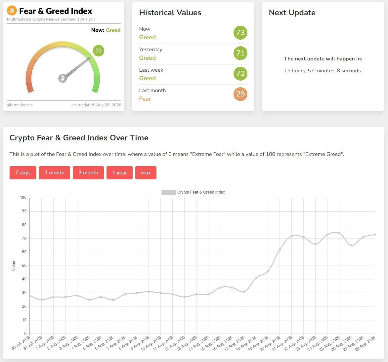Click the 72 circle for Last week
This screenshot has width=388, height=362.
coord(240,74)
